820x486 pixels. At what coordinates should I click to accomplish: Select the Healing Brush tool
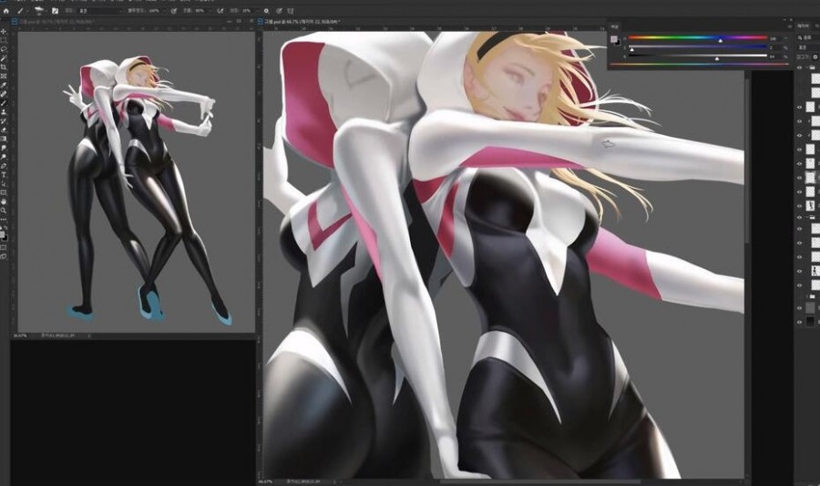point(4,94)
